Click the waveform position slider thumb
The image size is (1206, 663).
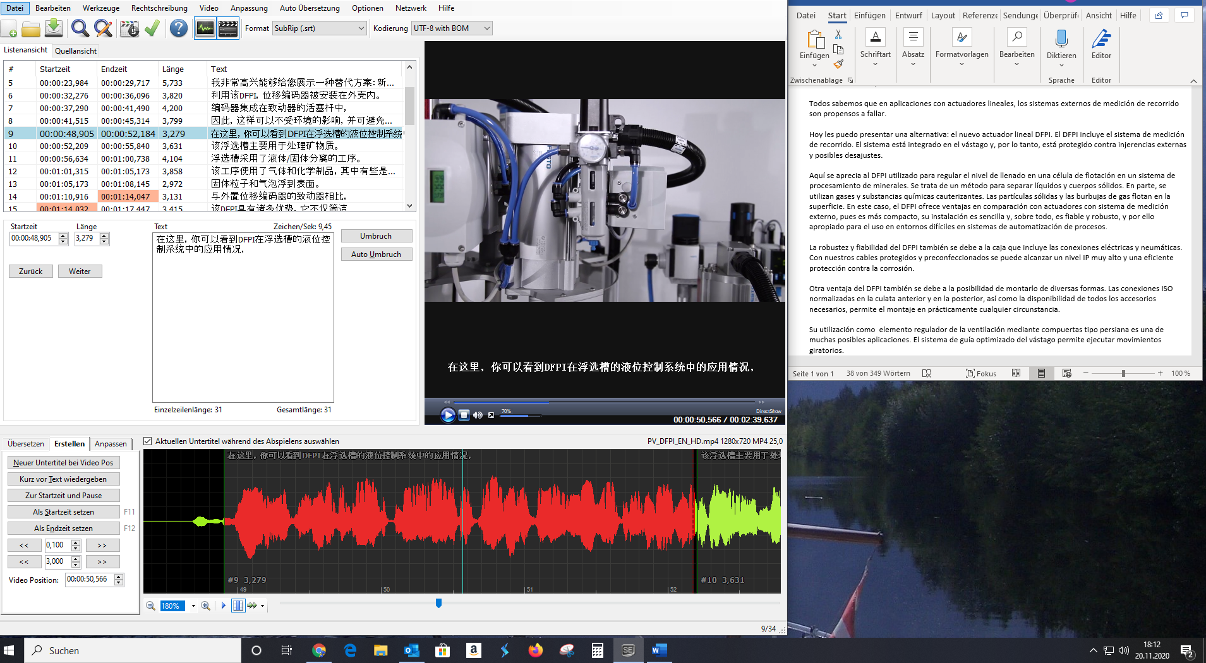coord(438,604)
